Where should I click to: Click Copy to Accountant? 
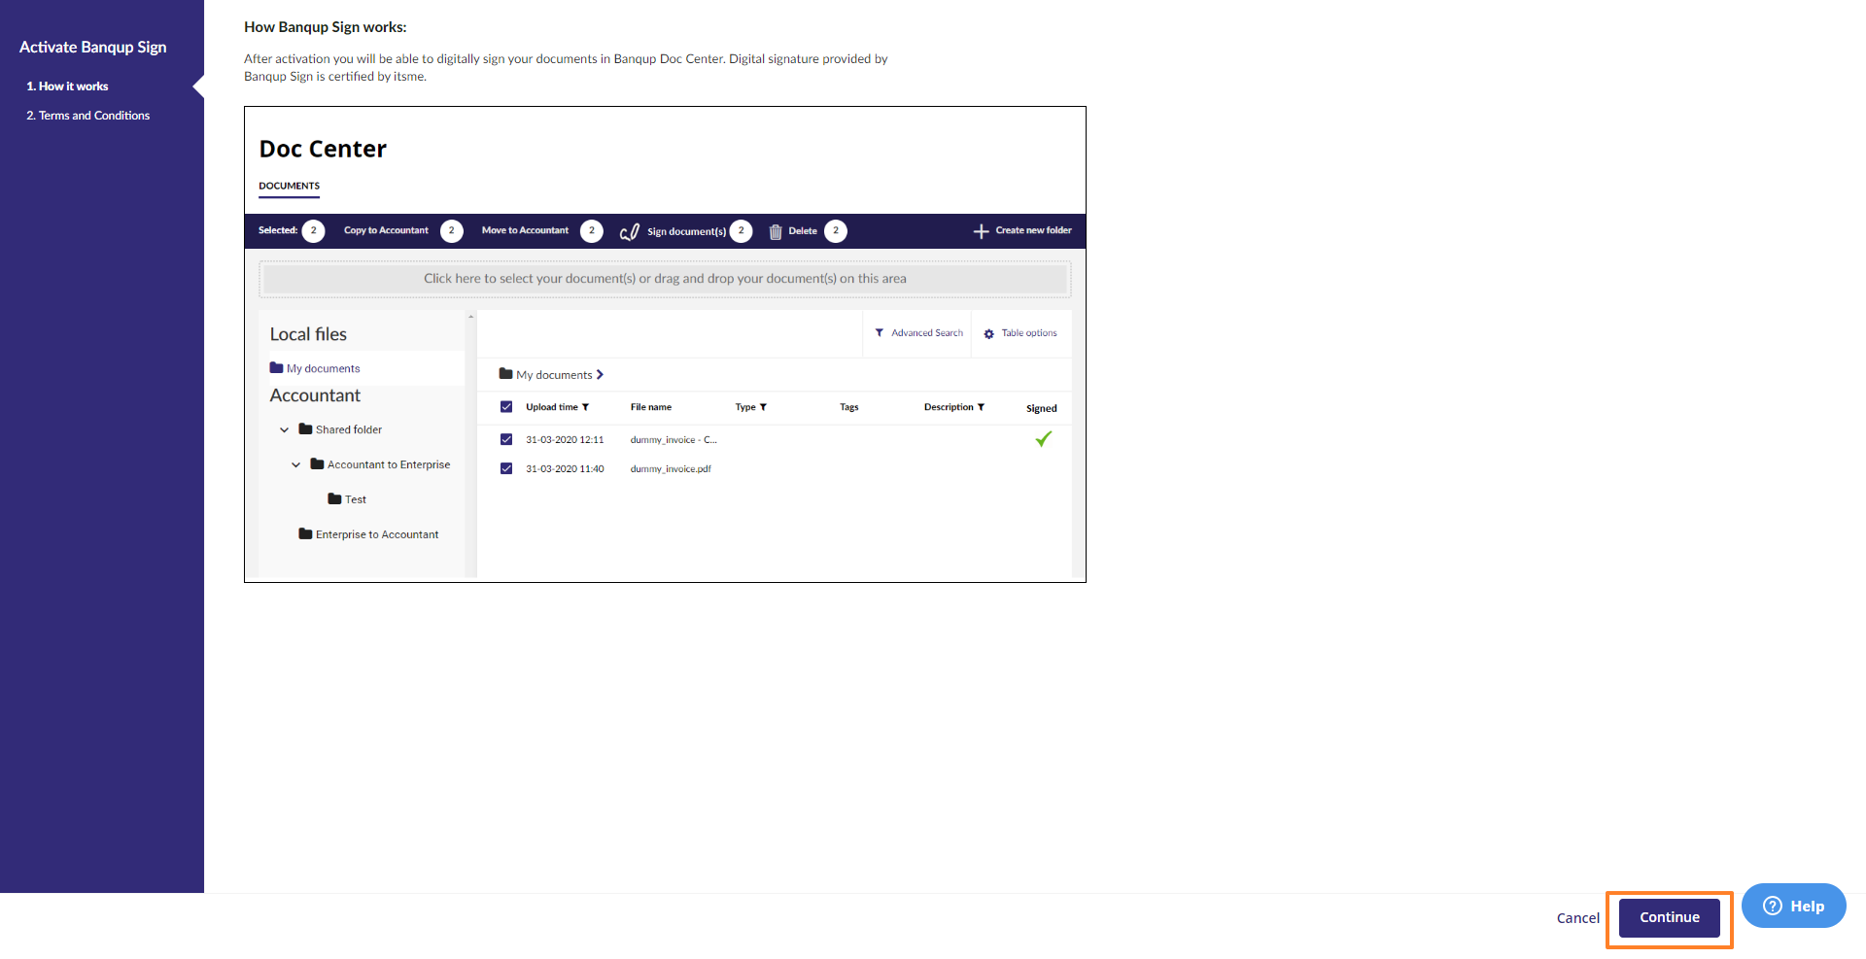pos(386,230)
